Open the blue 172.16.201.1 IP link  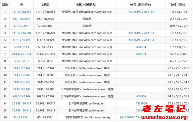click(21, 26)
